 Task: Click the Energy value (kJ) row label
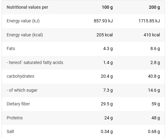pyautogui.click(x=23, y=21)
